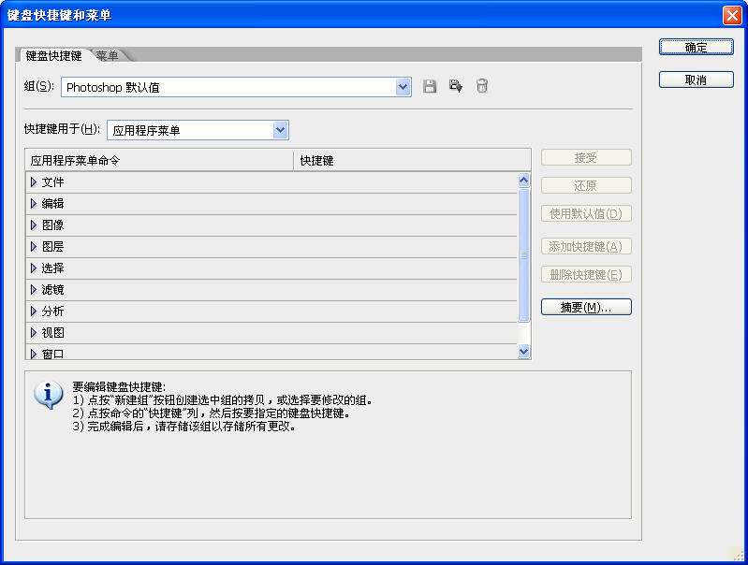Expand the 文件 menu group
This screenshot has height=565, width=748.
point(34,182)
